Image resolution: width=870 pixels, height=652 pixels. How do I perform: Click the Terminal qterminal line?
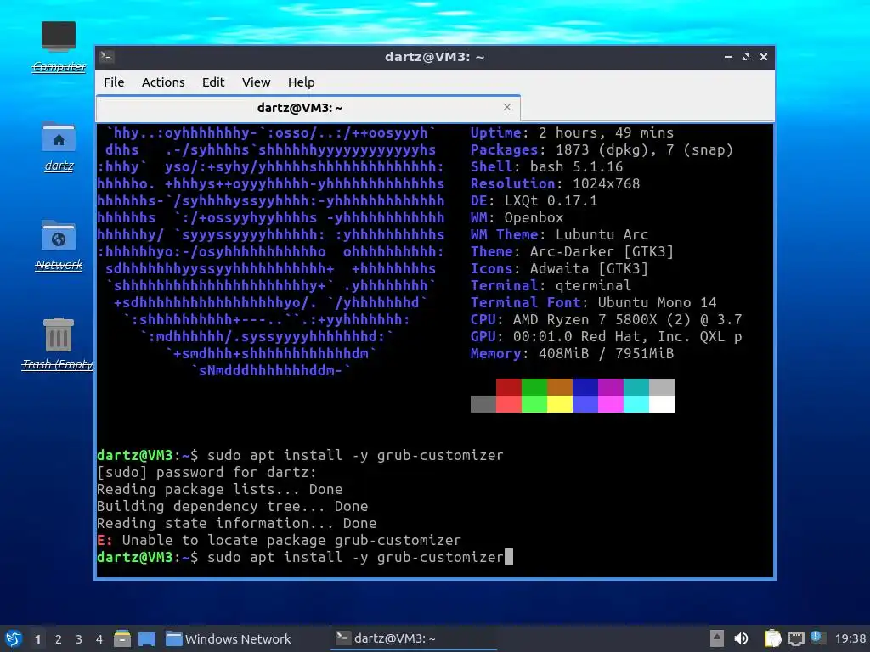551,285
